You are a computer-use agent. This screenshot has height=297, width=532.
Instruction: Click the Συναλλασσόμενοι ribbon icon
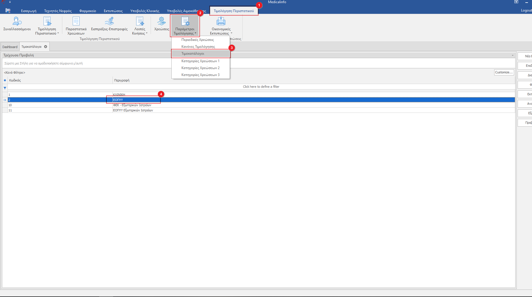17,22
